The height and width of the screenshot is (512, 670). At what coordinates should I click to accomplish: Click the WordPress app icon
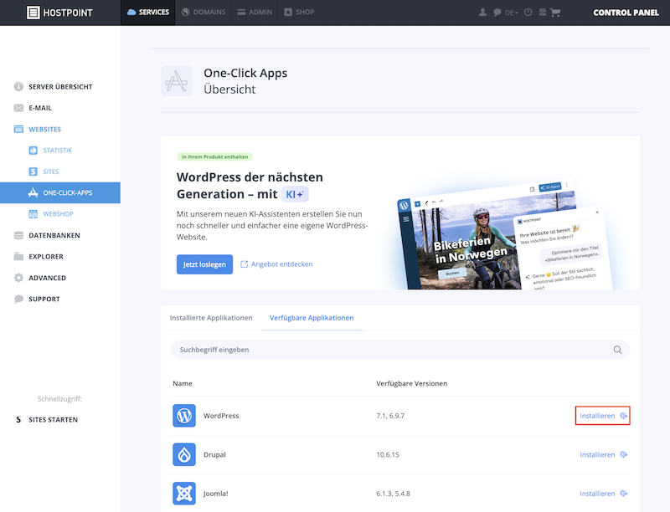[184, 416]
